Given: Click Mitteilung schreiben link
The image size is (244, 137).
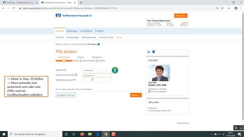Looking at the screenshot, I should pos(158,89).
